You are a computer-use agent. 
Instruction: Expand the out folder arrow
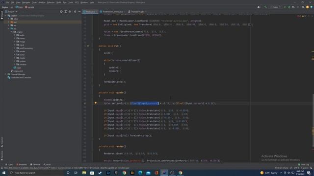point(9,22)
